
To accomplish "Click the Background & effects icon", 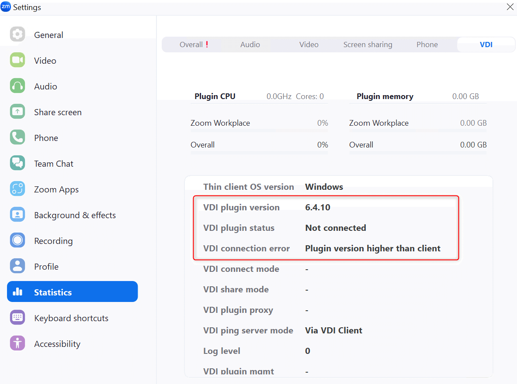I will [x=17, y=215].
